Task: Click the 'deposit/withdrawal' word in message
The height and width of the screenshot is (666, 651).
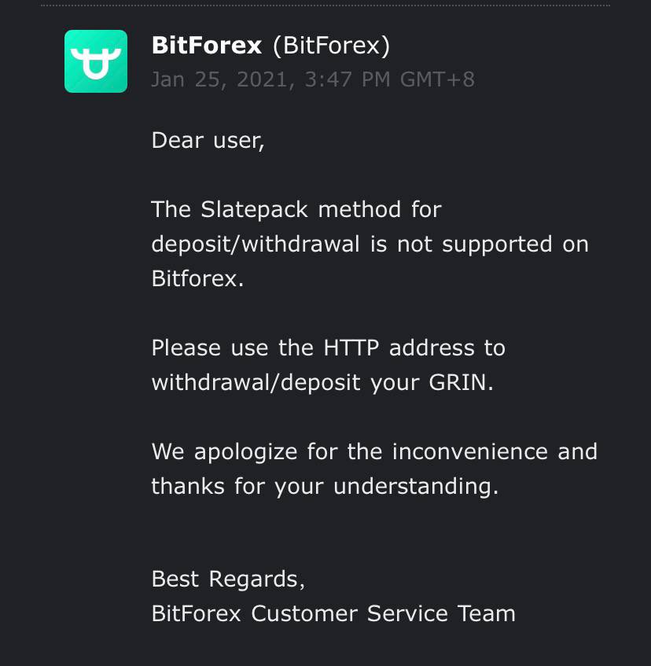Action: pos(256,245)
